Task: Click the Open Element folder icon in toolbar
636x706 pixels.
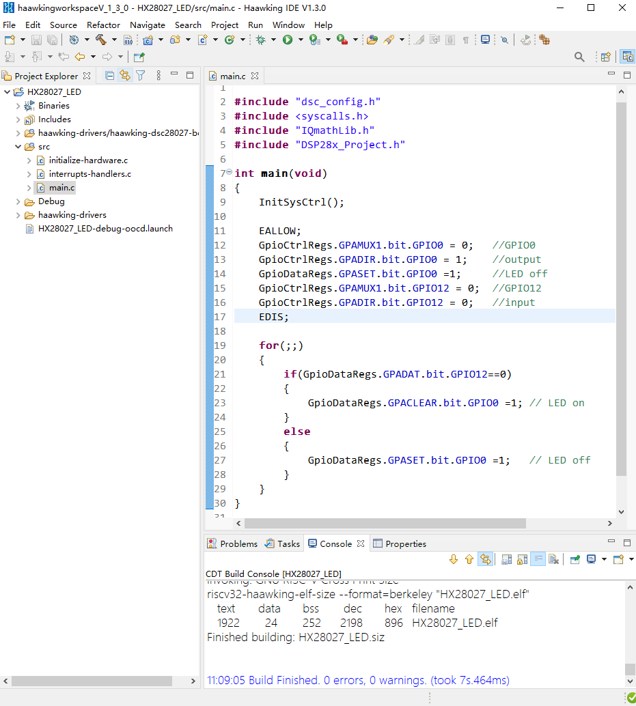Action: point(372,40)
